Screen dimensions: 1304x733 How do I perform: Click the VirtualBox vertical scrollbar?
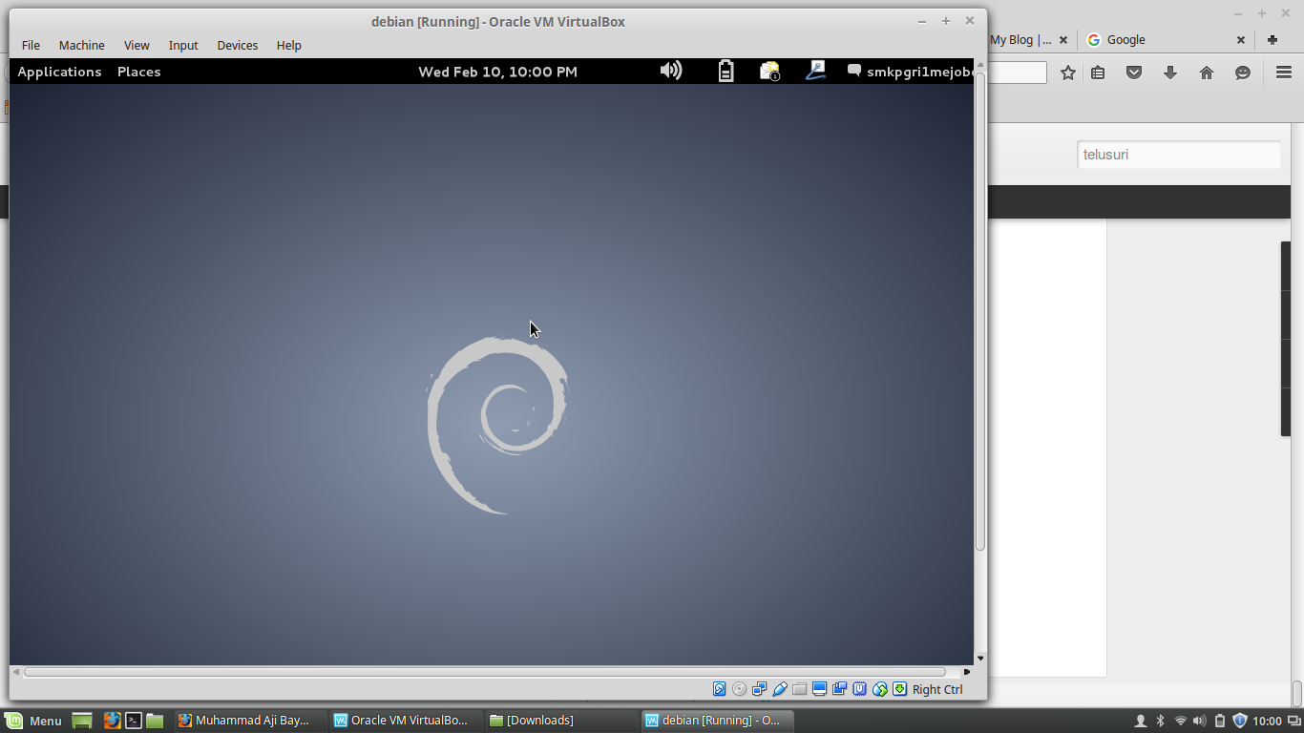(979, 311)
